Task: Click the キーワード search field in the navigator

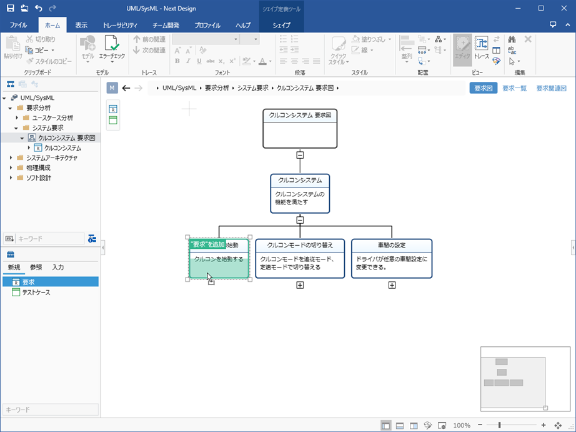Action: 50,239
